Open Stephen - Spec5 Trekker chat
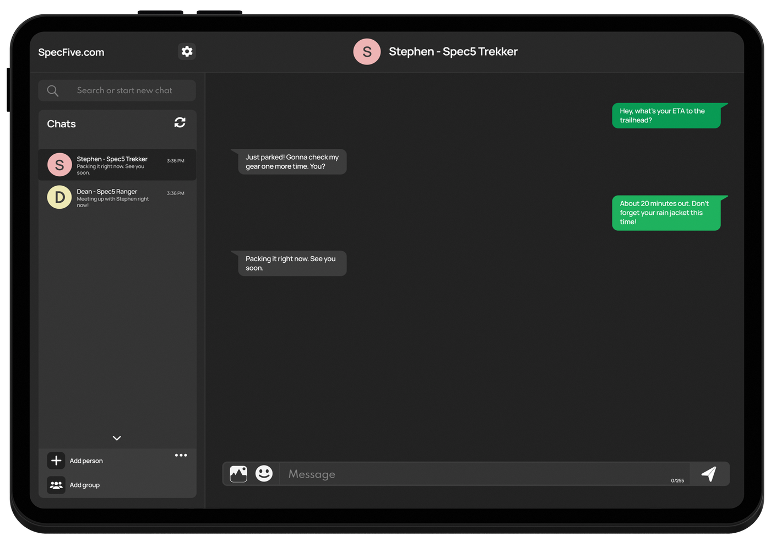Viewport: 771px width, 541px height. (x=117, y=165)
